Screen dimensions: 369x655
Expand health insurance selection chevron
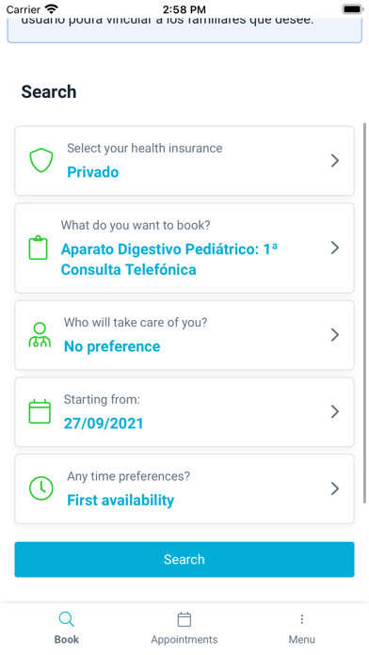(335, 160)
